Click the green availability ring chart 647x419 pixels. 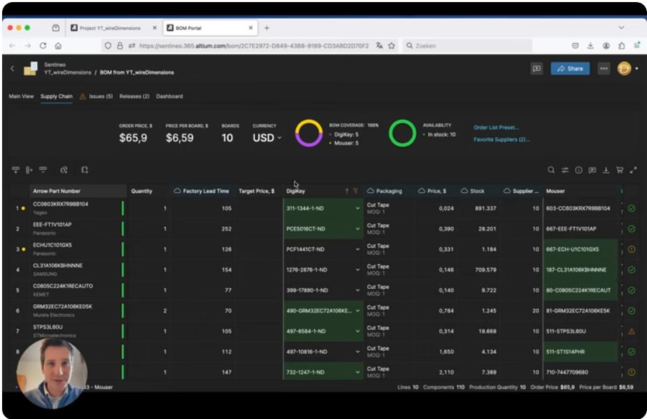click(x=403, y=133)
